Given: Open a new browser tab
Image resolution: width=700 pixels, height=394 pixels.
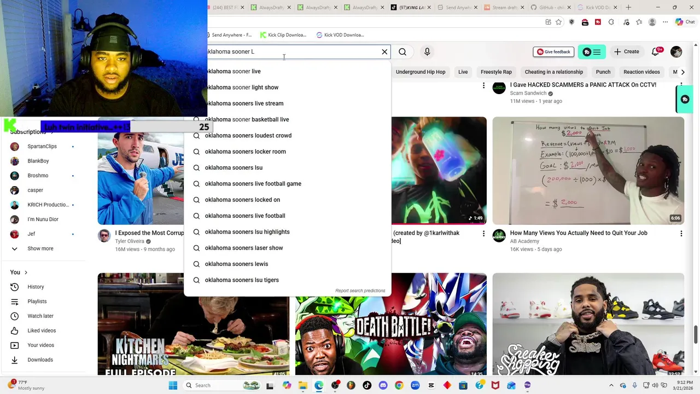Looking at the screenshot, I should click(x=628, y=7).
